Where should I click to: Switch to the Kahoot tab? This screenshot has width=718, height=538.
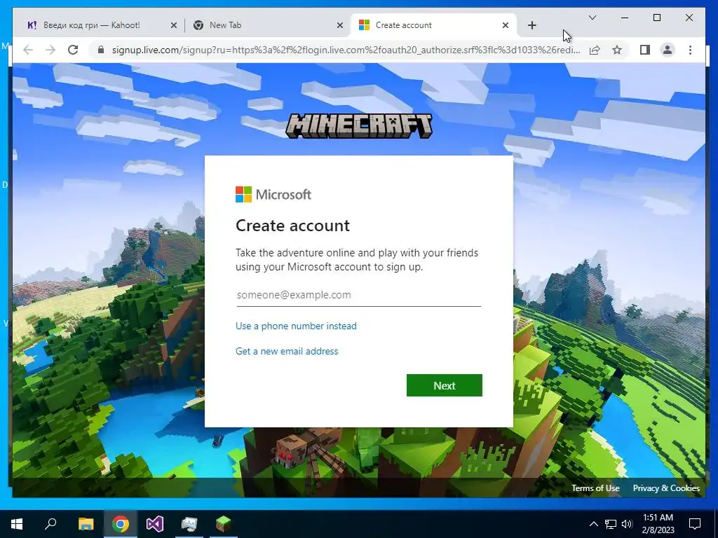102,25
